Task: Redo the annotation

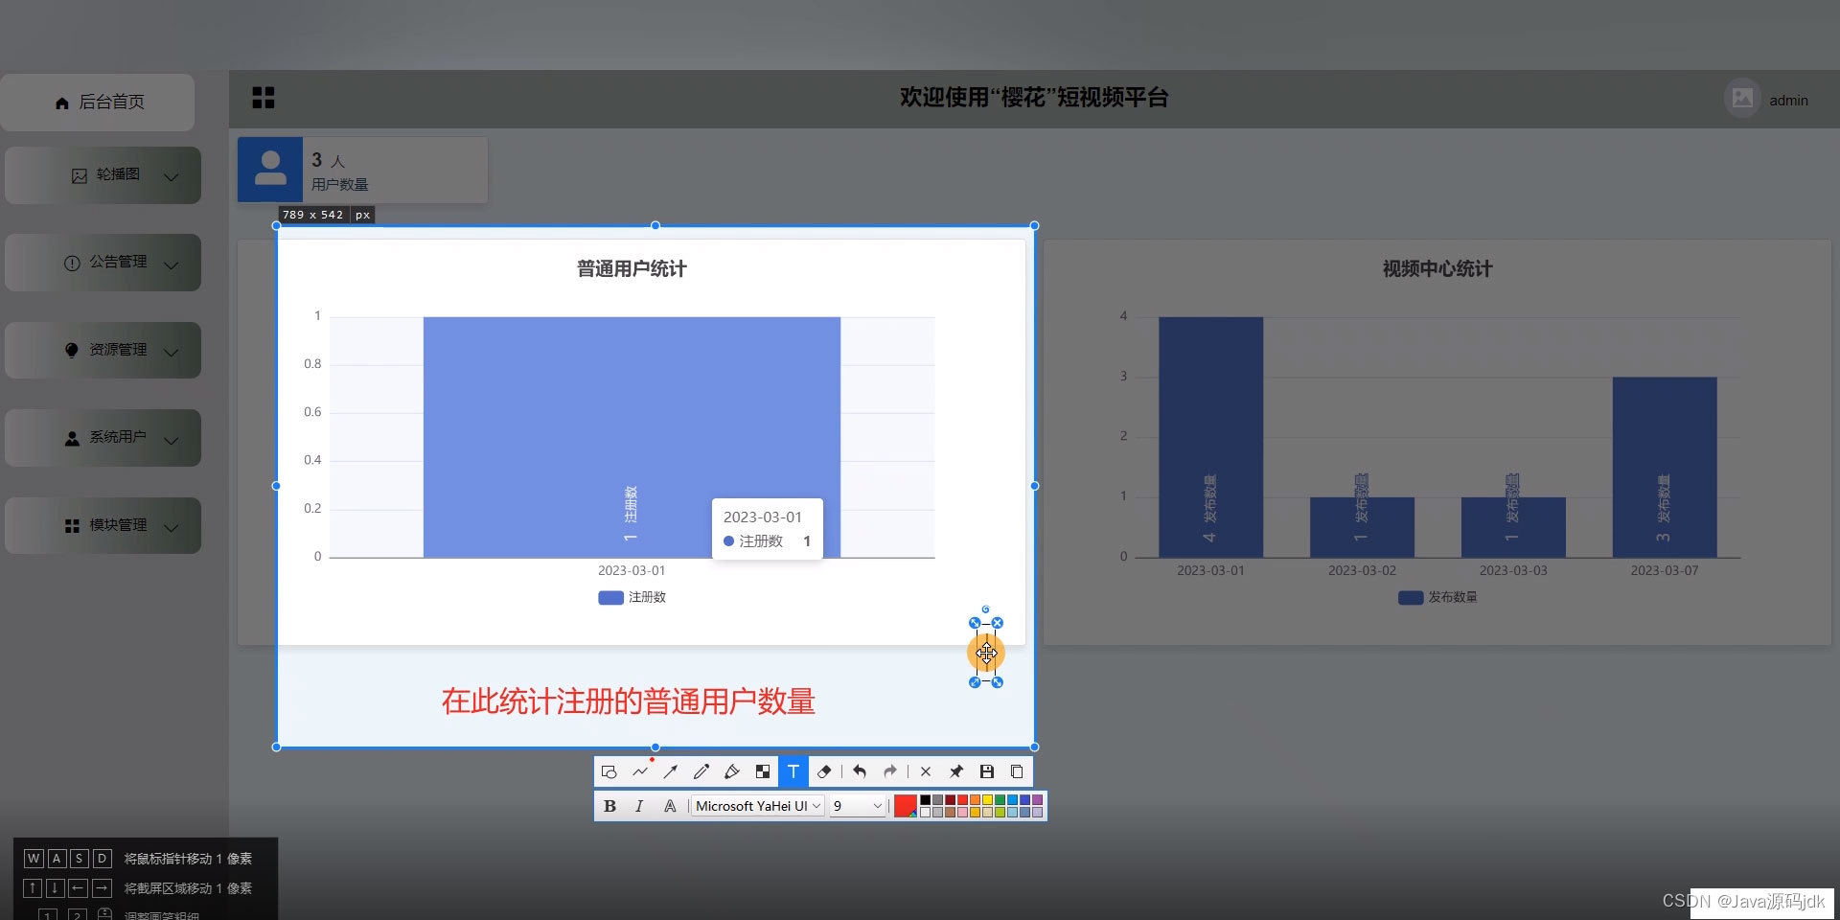Action: pyautogui.click(x=890, y=771)
